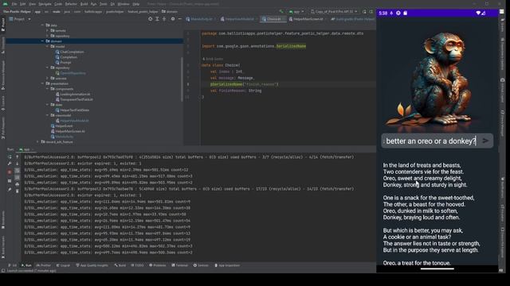The height and width of the screenshot is (286, 510).
Task: Open the Profiler tool window
Action: tap(43, 265)
